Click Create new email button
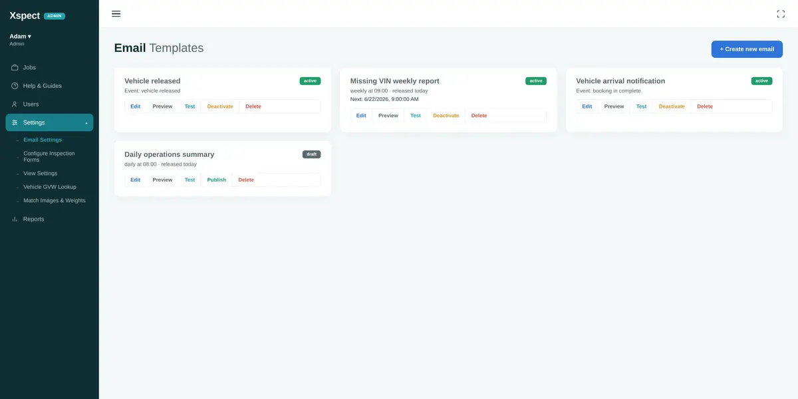 click(x=747, y=49)
